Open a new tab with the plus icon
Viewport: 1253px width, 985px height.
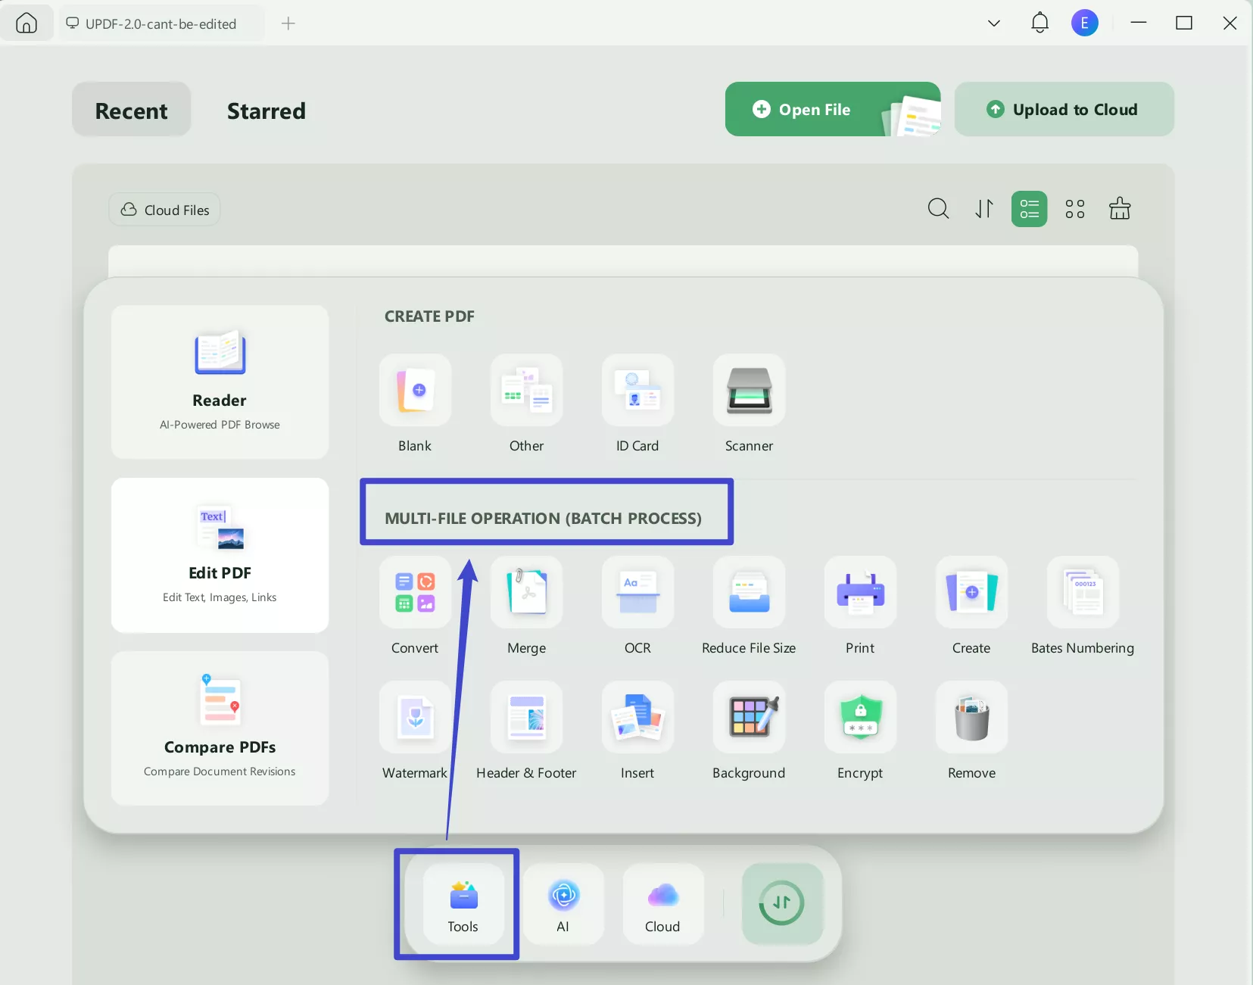click(288, 23)
